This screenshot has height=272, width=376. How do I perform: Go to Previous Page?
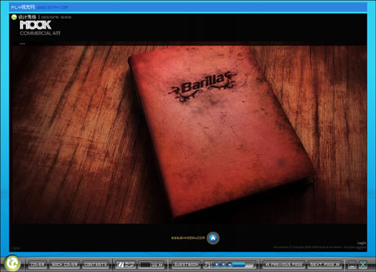tap(284, 265)
